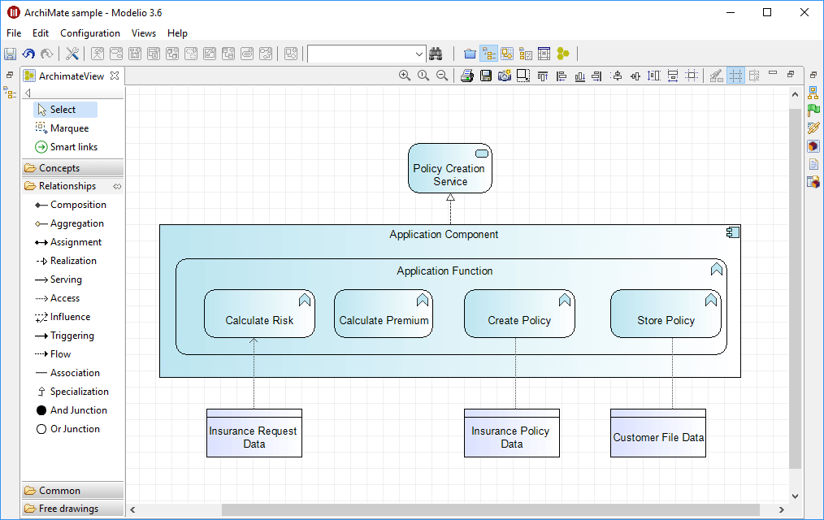The height and width of the screenshot is (520, 824).
Task: Open the Views menu
Action: (144, 33)
